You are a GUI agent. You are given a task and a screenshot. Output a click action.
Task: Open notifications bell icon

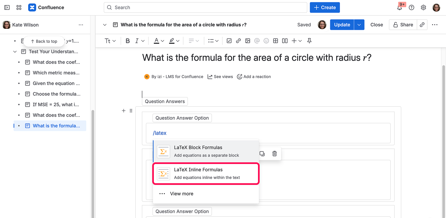click(400, 8)
